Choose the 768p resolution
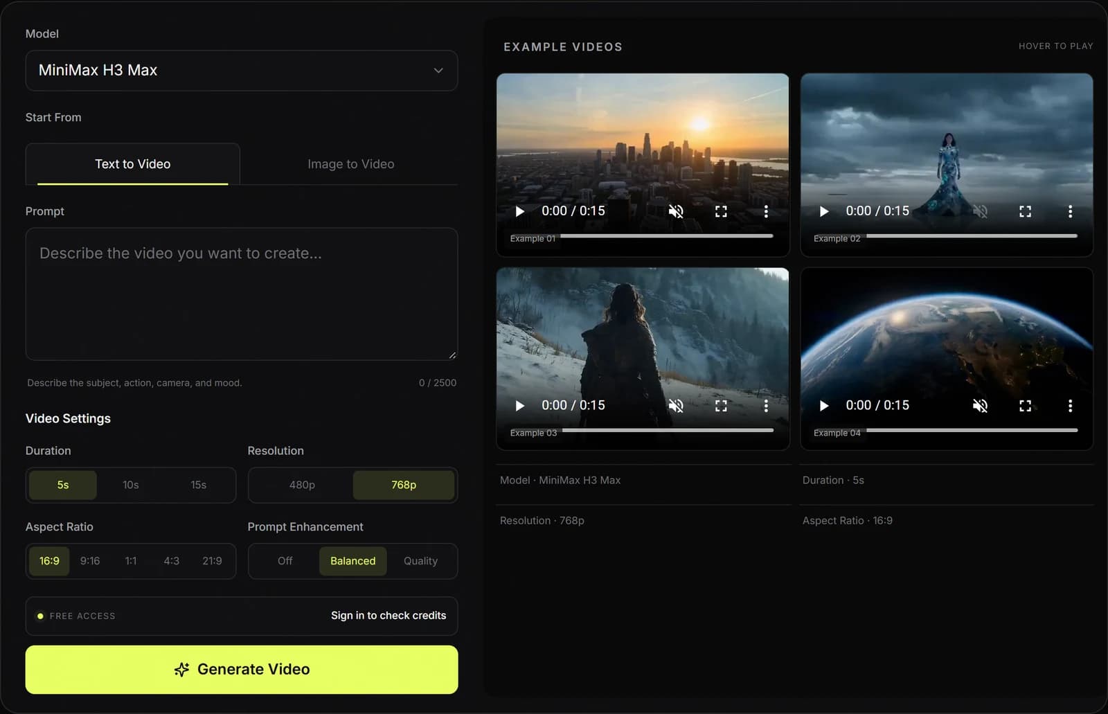 (404, 485)
